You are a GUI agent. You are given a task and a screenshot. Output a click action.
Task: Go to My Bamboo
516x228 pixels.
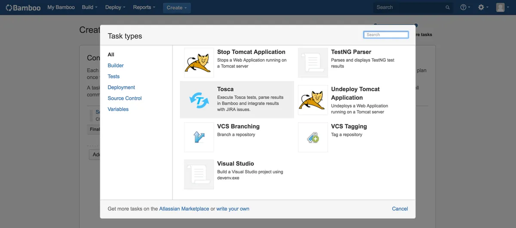[x=61, y=7]
